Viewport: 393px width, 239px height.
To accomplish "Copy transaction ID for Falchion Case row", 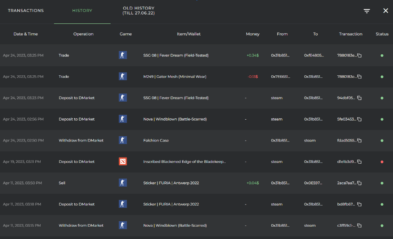I will 359,141.
